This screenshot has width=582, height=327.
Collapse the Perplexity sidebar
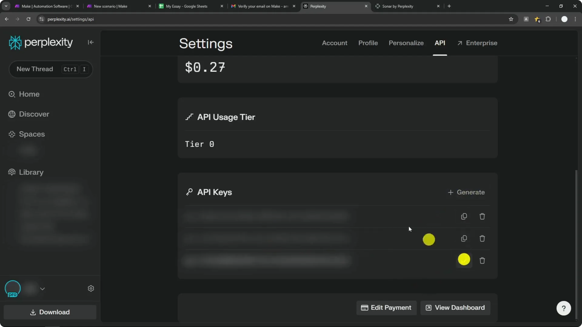pos(91,42)
